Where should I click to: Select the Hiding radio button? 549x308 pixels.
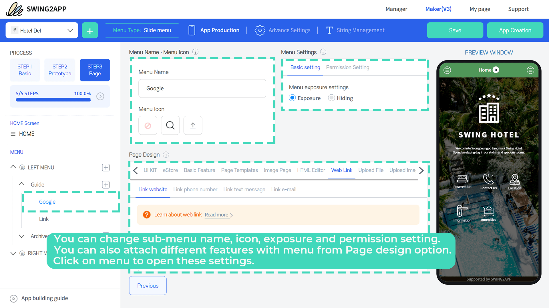(x=331, y=98)
